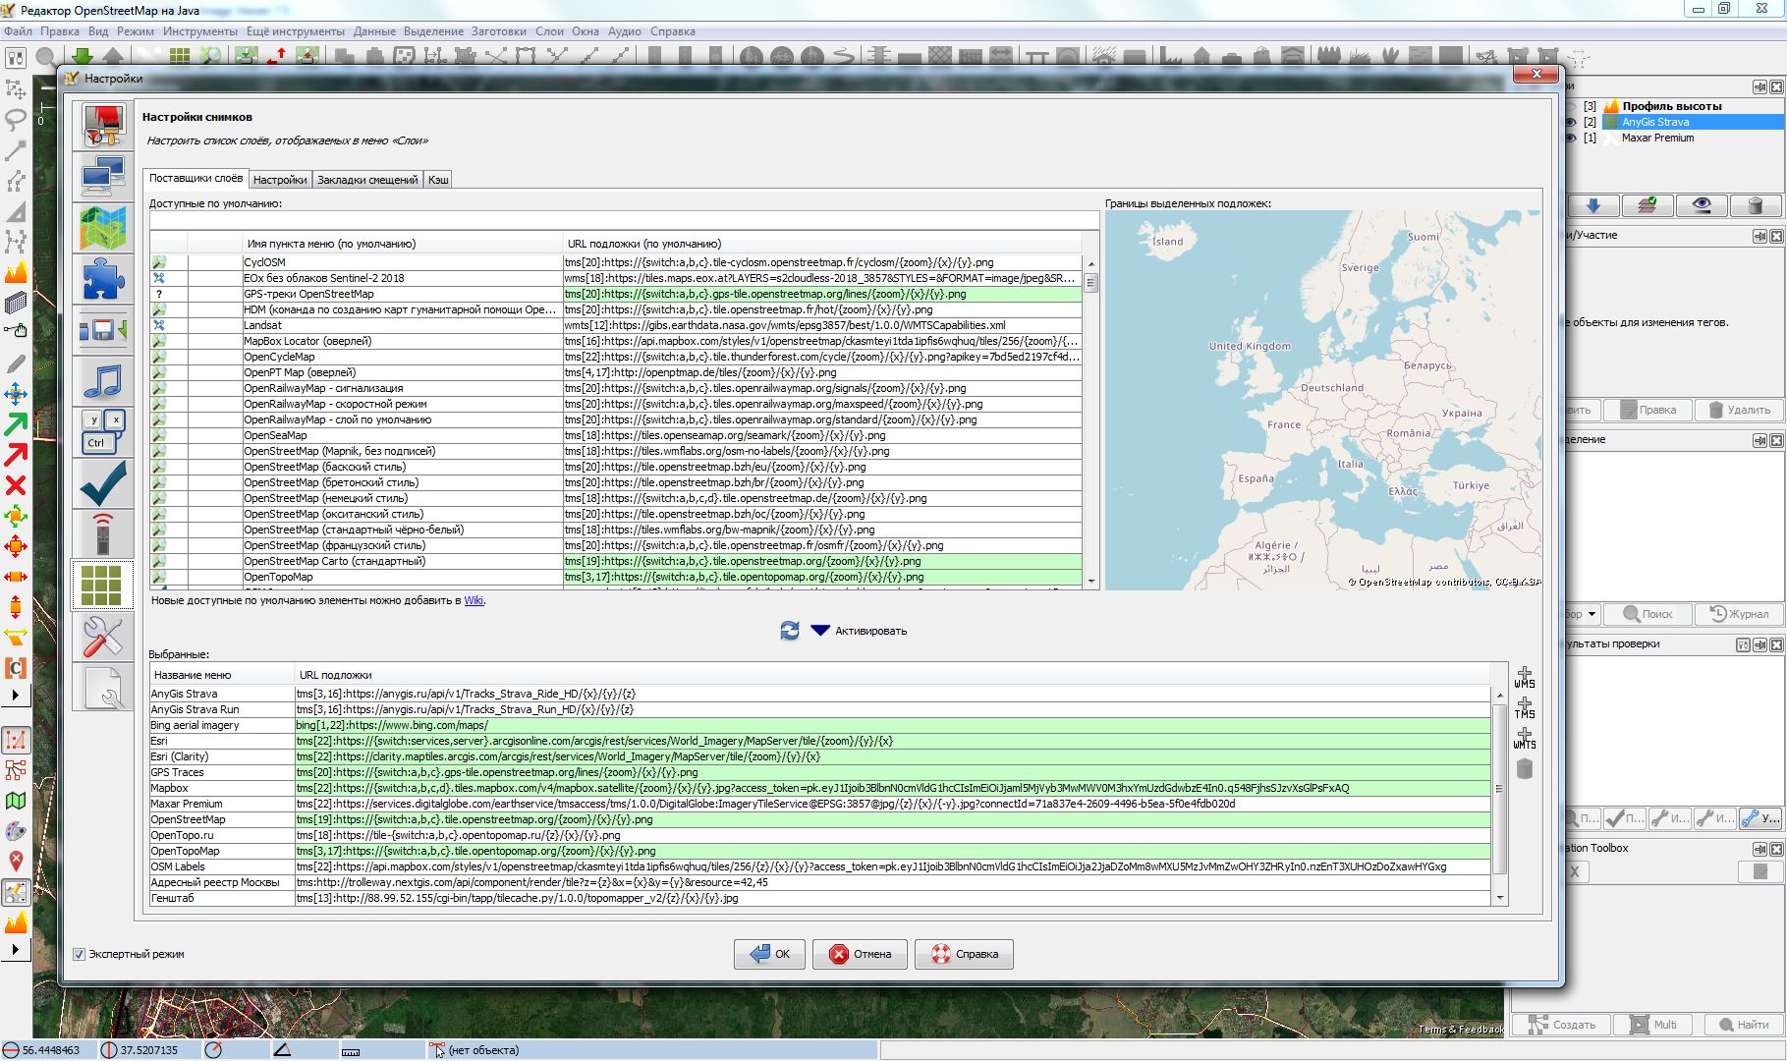Viewport: 1787px width, 1061px height.
Task: Click the add TMS layer icon
Action: (x=1525, y=707)
